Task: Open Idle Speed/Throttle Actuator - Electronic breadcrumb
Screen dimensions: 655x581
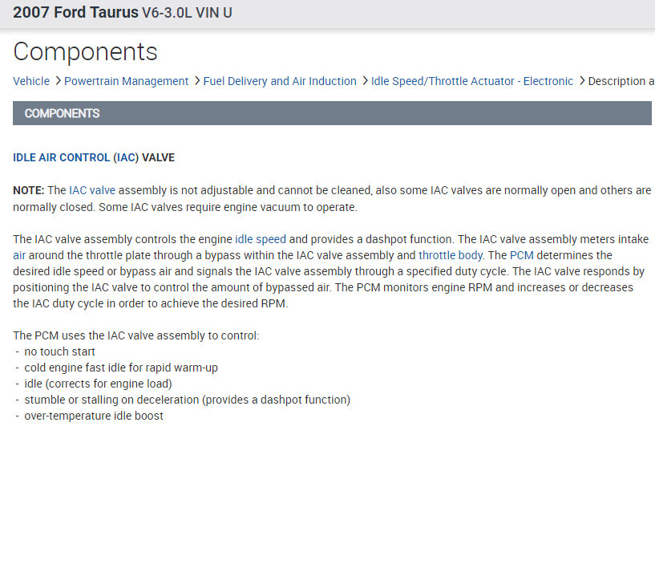Action: pos(472,81)
